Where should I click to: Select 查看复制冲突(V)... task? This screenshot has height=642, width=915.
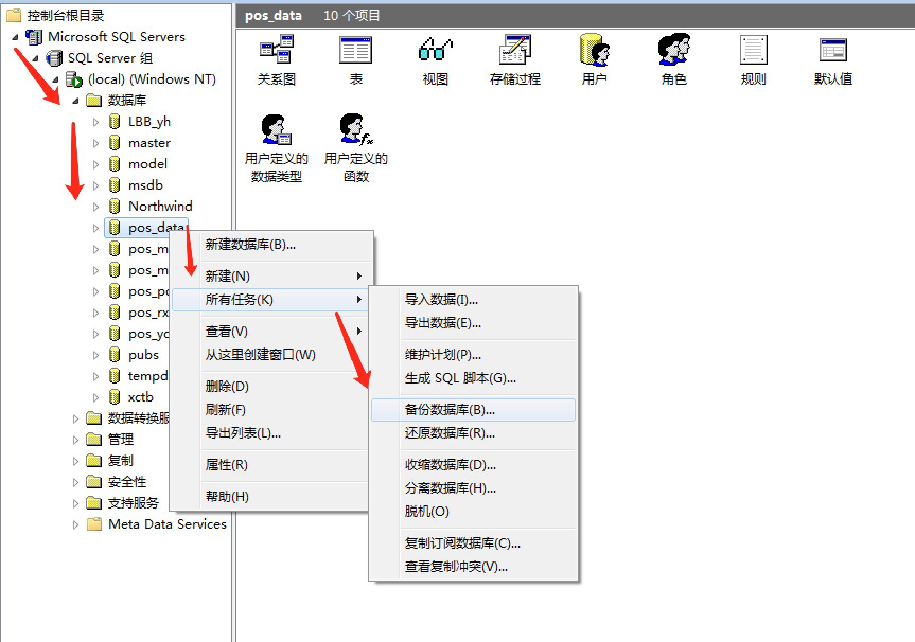(x=473, y=566)
